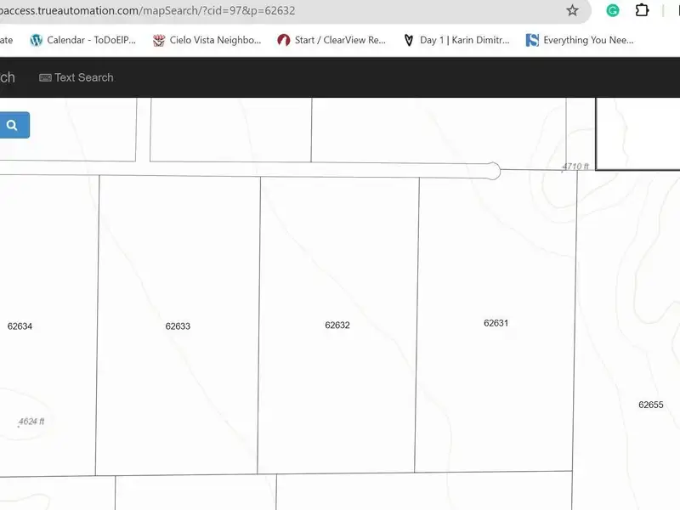This screenshot has height=510, width=680.
Task: Open the Start / ClearView Re... bookmark
Action: (x=331, y=40)
